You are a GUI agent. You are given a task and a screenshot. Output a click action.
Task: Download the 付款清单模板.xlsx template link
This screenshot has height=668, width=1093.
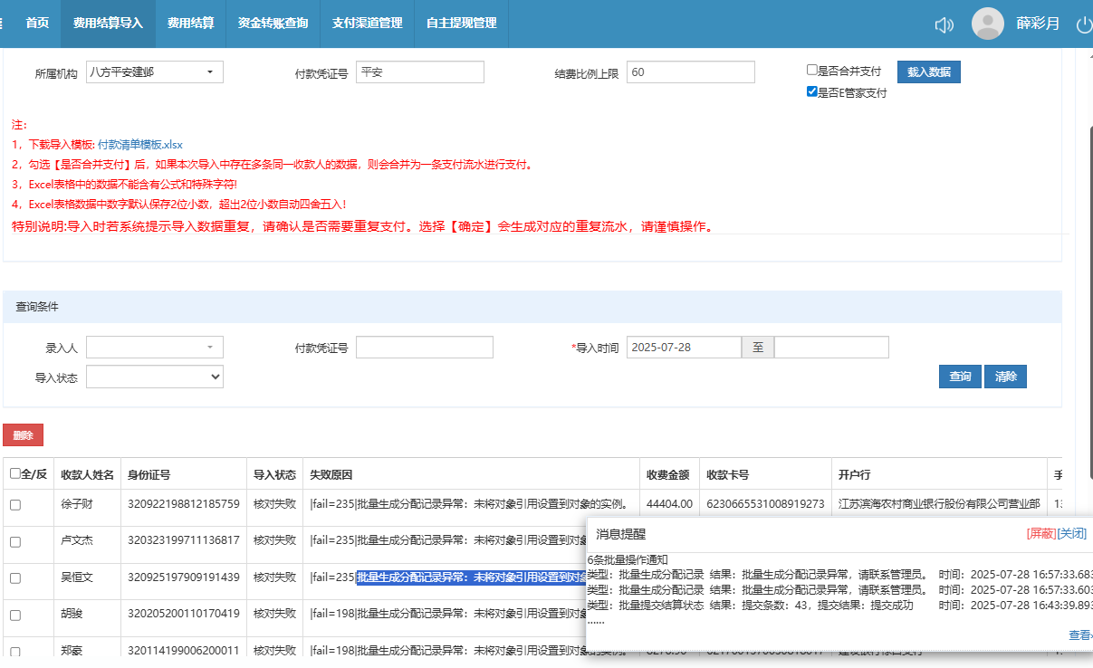click(x=139, y=145)
